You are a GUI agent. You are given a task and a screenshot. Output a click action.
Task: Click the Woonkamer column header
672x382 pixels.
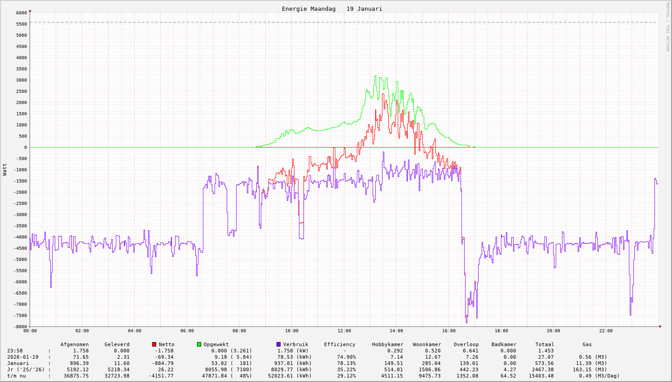[x=427, y=344]
